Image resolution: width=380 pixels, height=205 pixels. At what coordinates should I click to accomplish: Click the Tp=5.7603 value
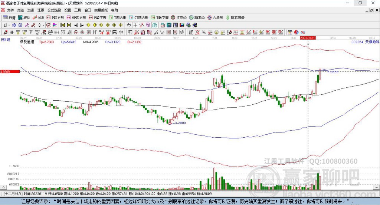click(46, 42)
